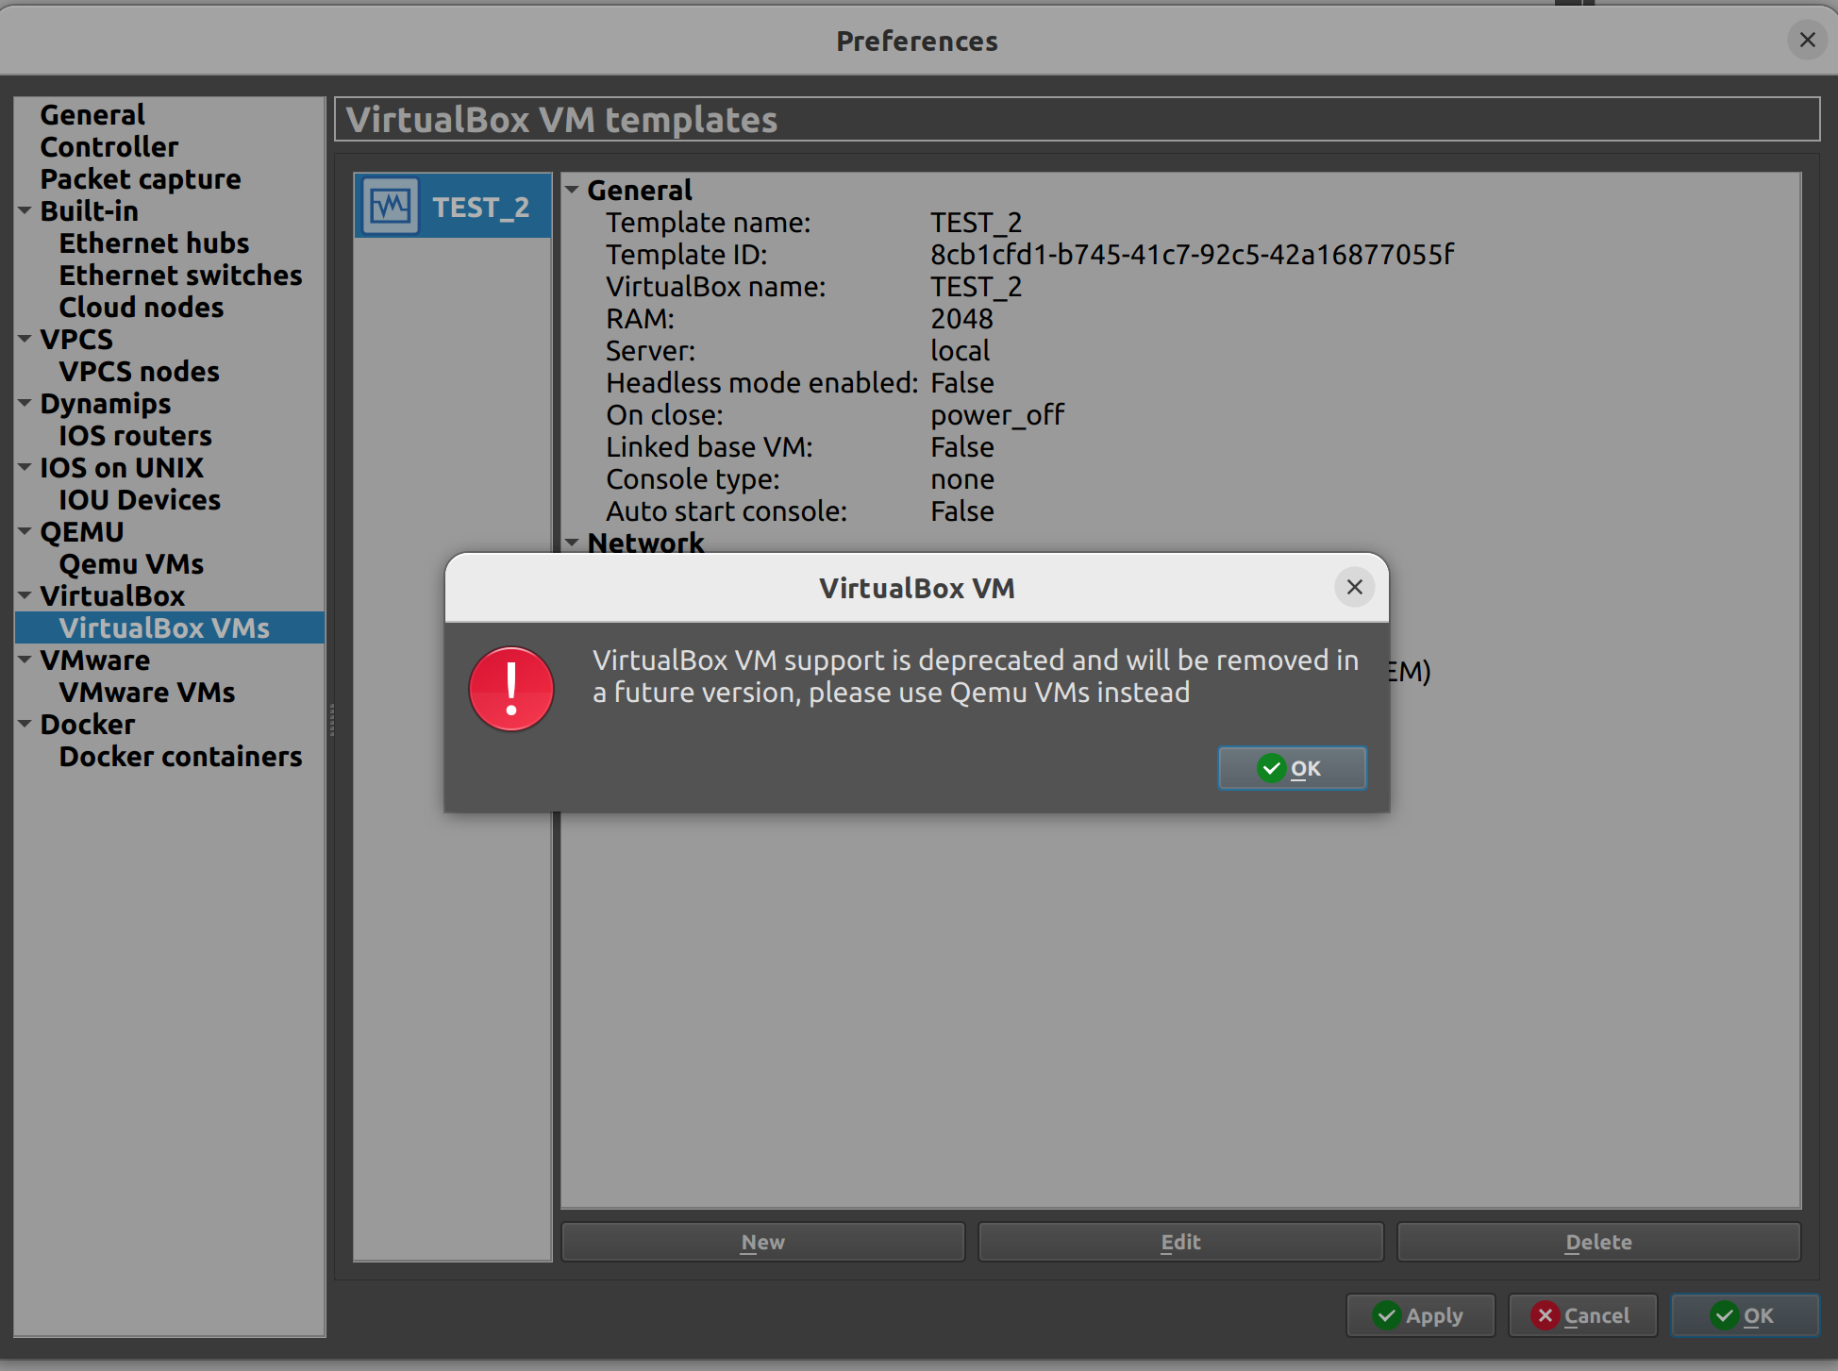Select Ethernet switches settings
Image resolution: width=1838 pixels, height=1371 pixels.
180,275
